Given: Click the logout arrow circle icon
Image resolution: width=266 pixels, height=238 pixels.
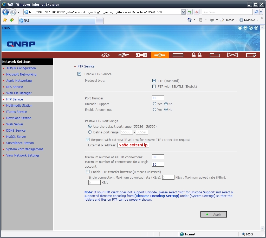Looking at the screenshot, I should (256, 28).
